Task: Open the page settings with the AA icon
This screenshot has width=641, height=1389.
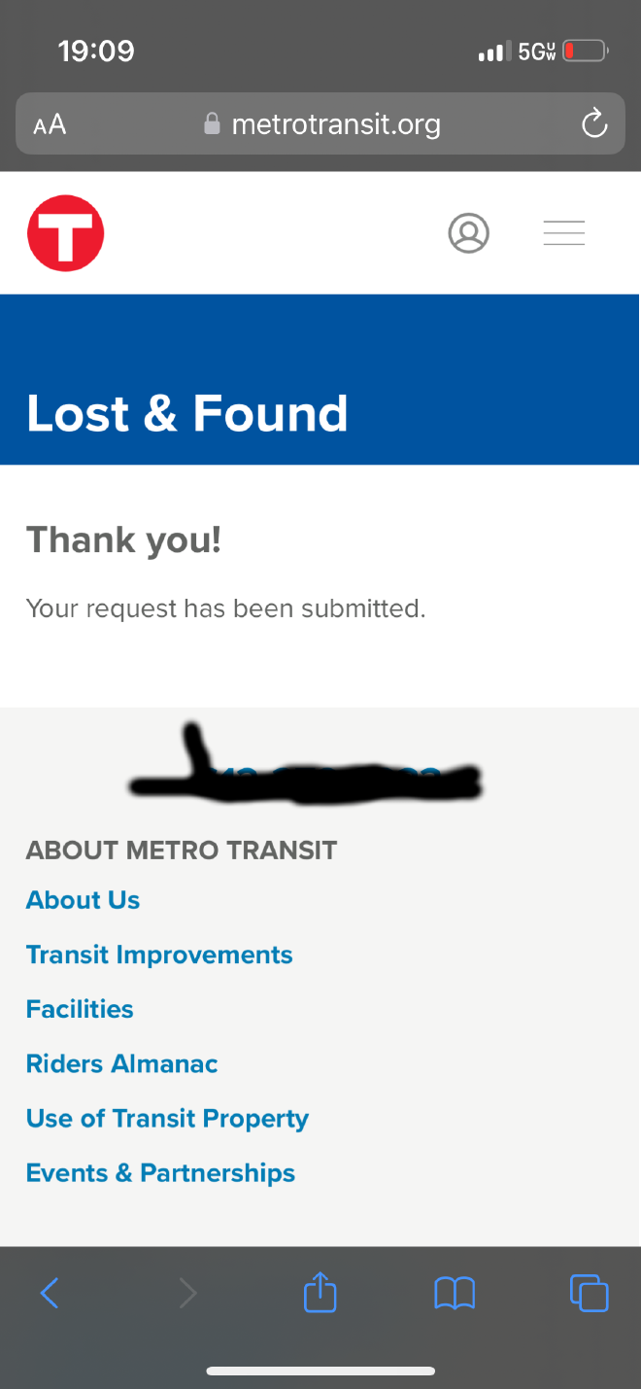Action: (49, 123)
